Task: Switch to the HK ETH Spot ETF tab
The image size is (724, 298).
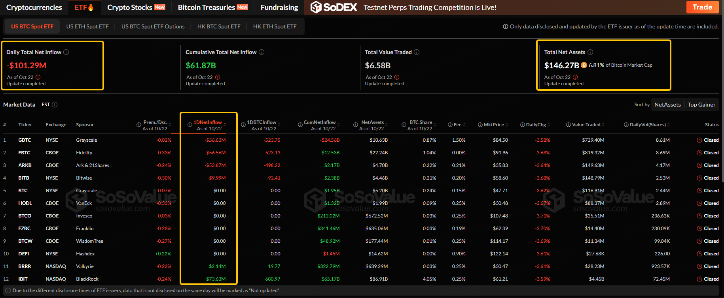Action: click(275, 26)
